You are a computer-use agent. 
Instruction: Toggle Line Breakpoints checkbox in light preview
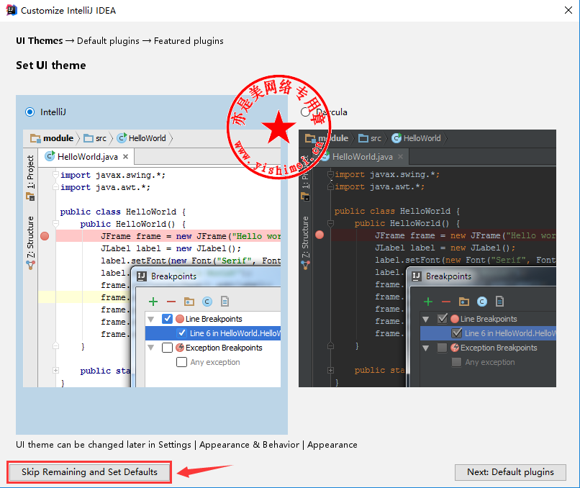pyautogui.click(x=167, y=319)
